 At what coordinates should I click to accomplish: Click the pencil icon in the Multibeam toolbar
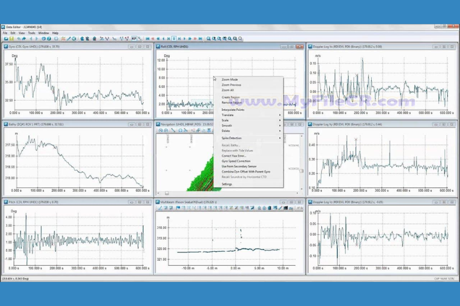[x=160, y=208]
